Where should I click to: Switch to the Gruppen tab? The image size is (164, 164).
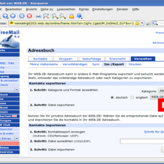[66, 59]
